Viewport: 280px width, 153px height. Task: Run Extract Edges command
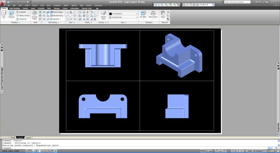click(56, 12)
